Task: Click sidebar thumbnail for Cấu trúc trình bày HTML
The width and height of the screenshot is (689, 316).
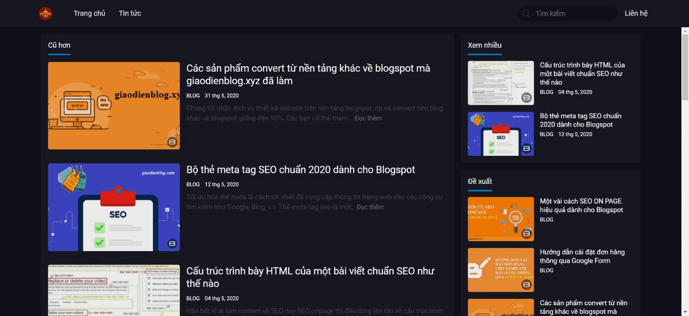Action: (x=501, y=83)
